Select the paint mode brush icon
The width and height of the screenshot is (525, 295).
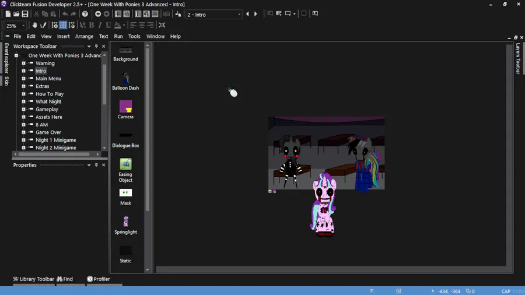click(43, 25)
